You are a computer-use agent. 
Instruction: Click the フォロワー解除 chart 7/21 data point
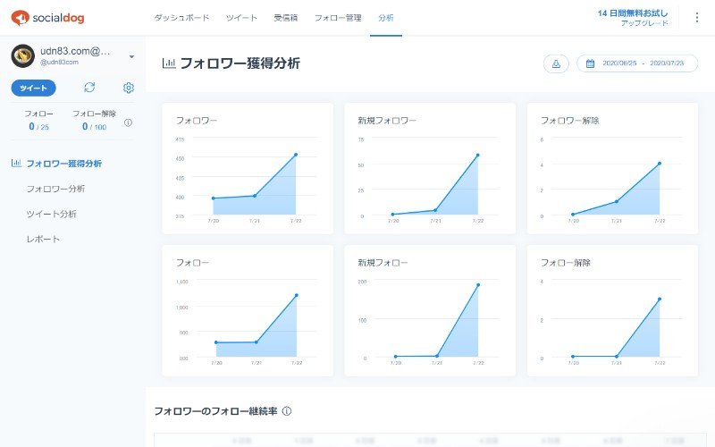[x=617, y=201]
